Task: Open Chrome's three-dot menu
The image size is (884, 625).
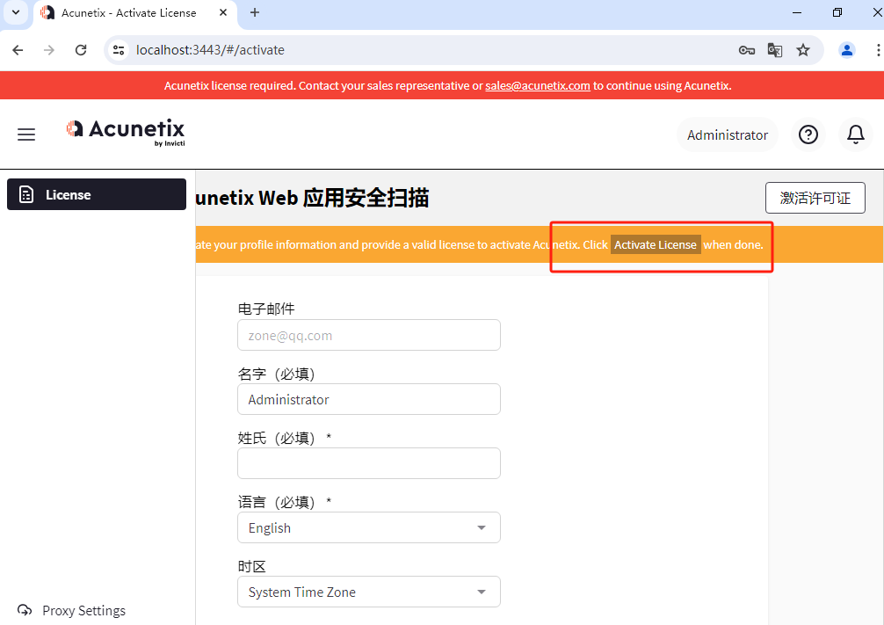Action: click(877, 50)
